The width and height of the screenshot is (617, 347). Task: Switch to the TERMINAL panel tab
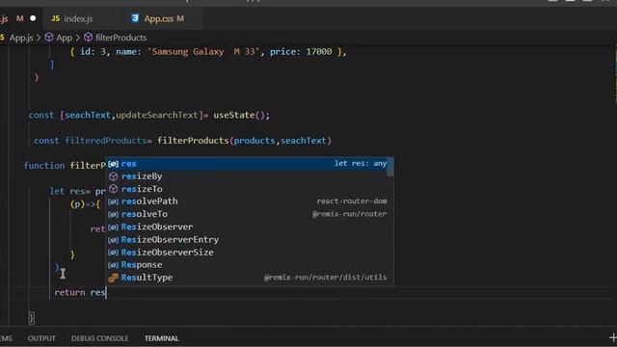(161, 338)
